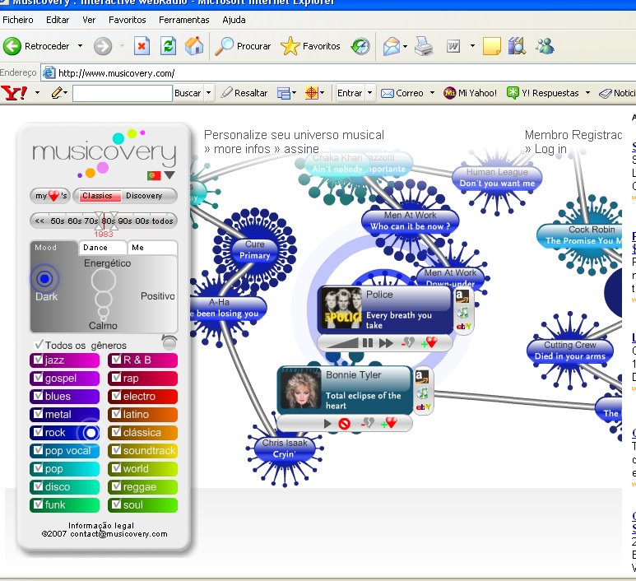The image size is (636, 581).
Task: Open History clock icon in toolbar
Action: coord(360,46)
